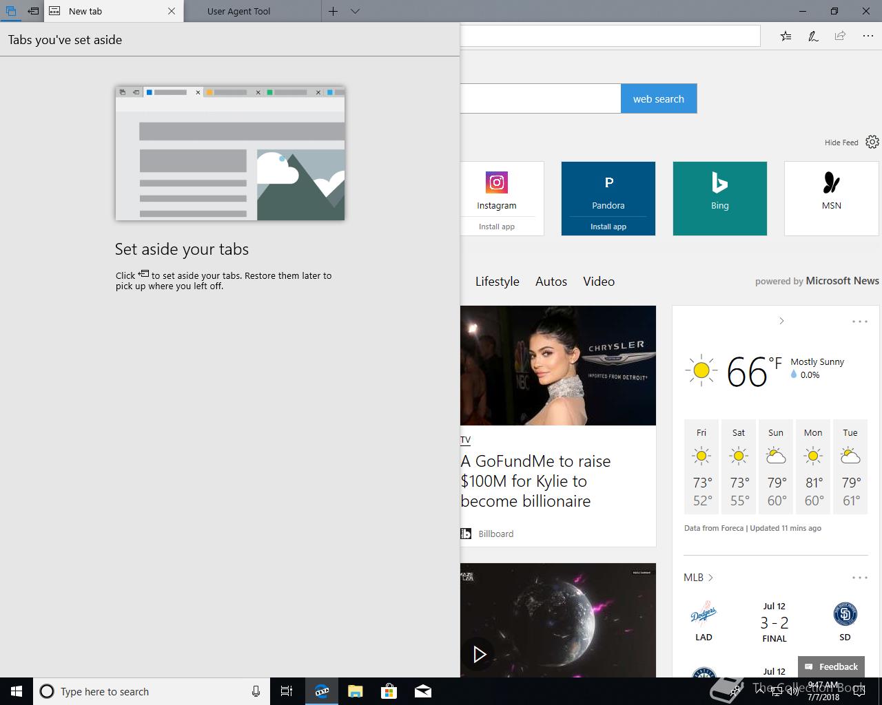Open the set-aside tabs panel icon
882x705 pixels.
pyautogui.click(x=11, y=11)
